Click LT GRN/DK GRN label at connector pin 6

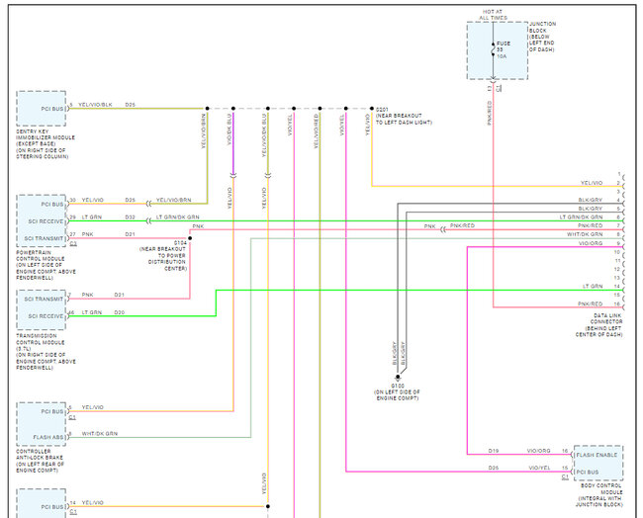pyautogui.click(x=581, y=217)
